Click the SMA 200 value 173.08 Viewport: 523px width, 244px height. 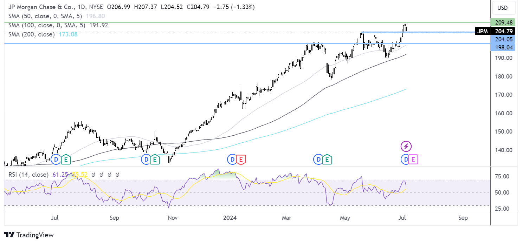coord(67,34)
